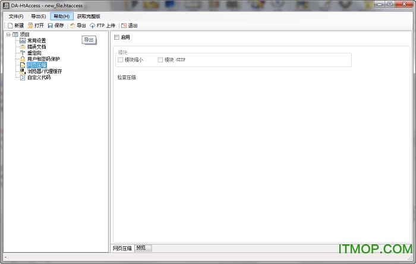416x264 pixels.
Task: Toggle the 模块 GZIP checkbox
Action: pos(160,60)
